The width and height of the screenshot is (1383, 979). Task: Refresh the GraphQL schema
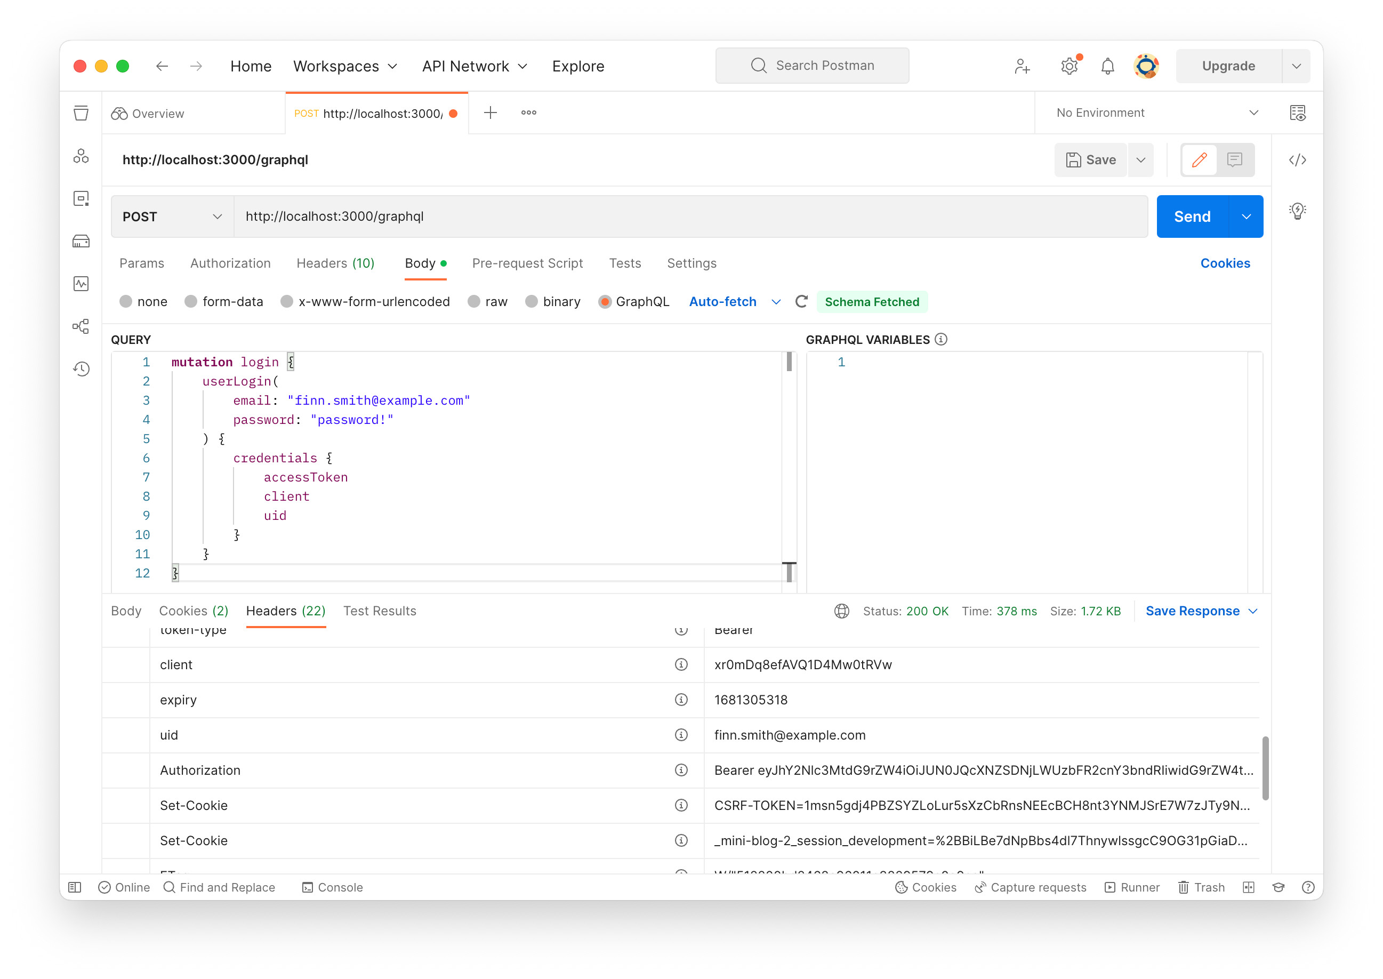[x=801, y=301]
